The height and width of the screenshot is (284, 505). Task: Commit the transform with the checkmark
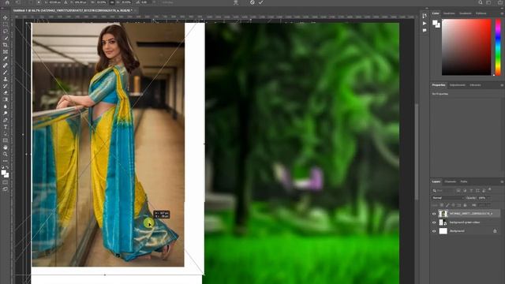point(261,2)
